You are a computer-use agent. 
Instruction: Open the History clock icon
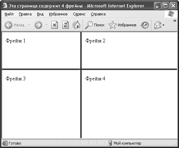pos(145,25)
